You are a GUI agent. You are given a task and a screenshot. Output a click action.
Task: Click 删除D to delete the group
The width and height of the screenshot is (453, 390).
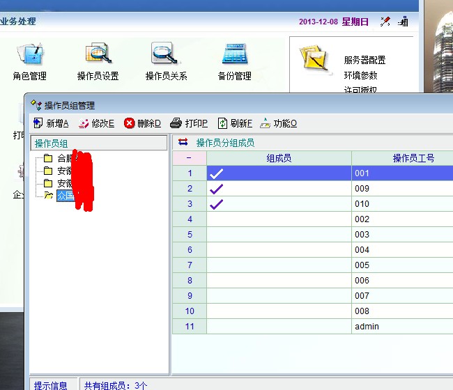(142, 123)
